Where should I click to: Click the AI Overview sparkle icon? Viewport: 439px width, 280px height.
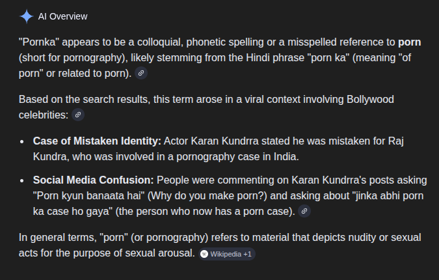pyautogui.click(x=26, y=16)
